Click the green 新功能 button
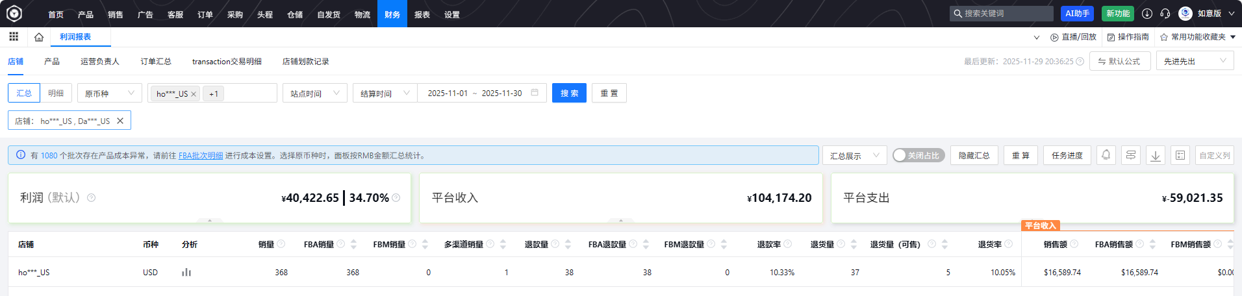 (x=1118, y=14)
